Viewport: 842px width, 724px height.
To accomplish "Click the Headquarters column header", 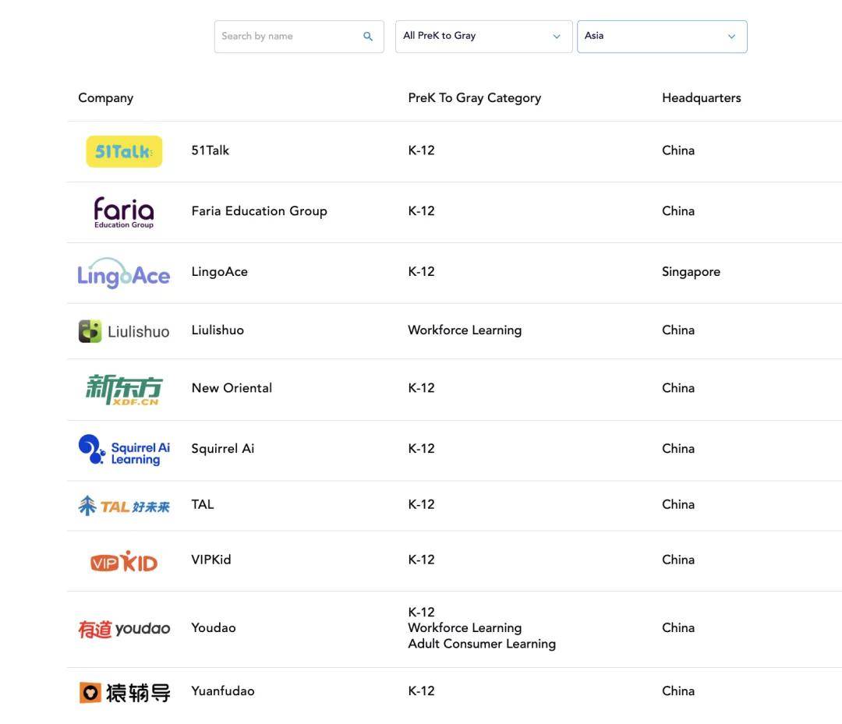I will [x=701, y=98].
